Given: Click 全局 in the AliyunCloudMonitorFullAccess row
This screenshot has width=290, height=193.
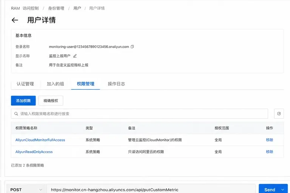Looking at the screenshot, I should click(218, 140).
